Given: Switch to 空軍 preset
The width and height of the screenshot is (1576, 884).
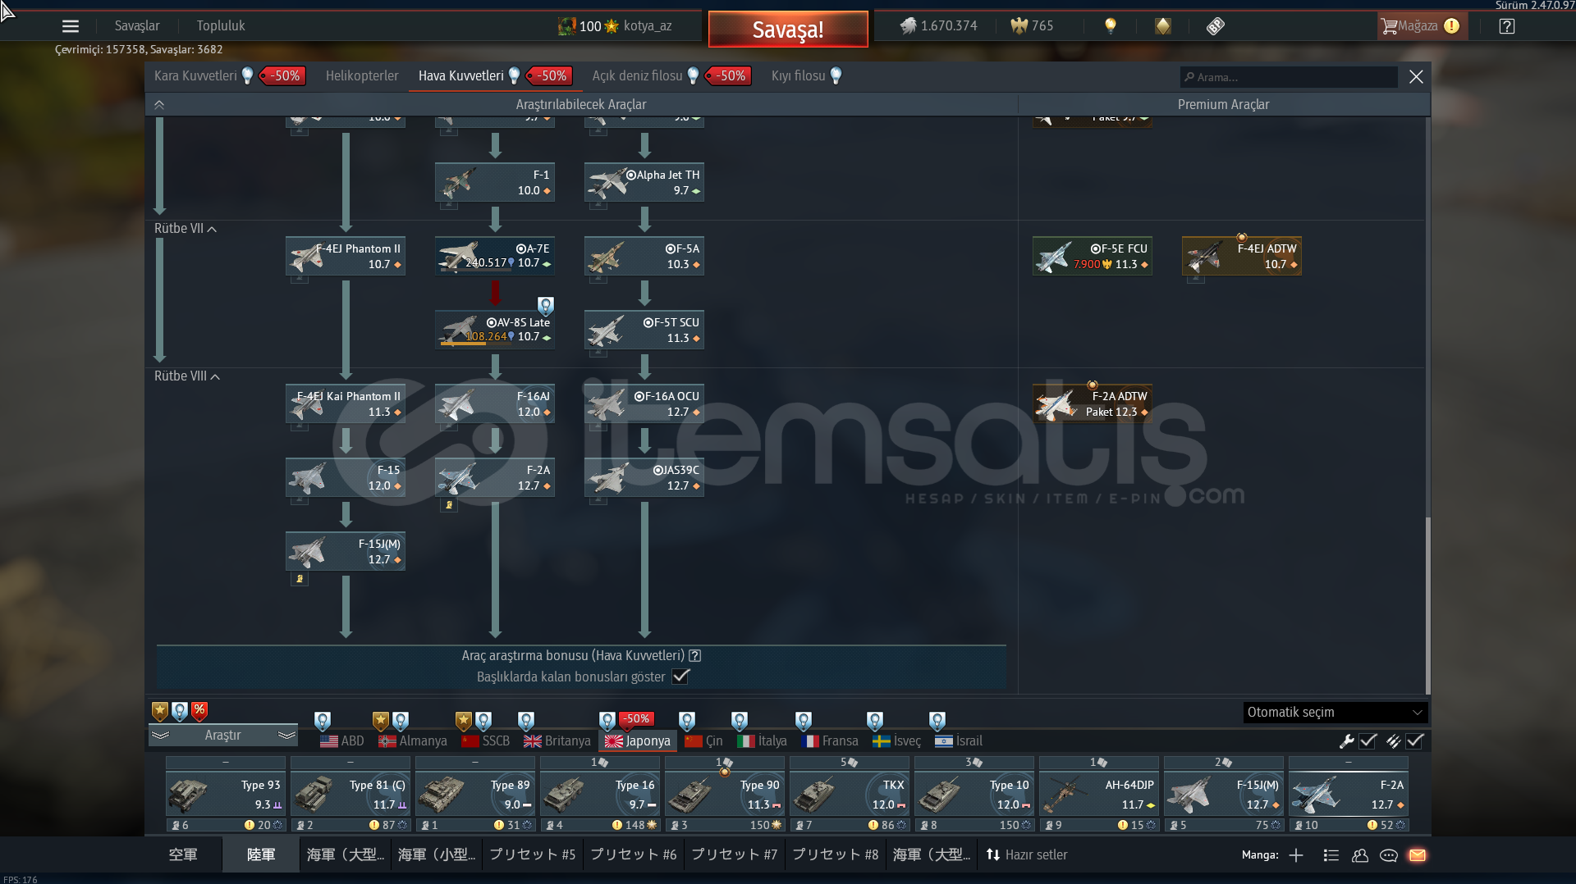Looking at the screenshot, I should point(183,854).
